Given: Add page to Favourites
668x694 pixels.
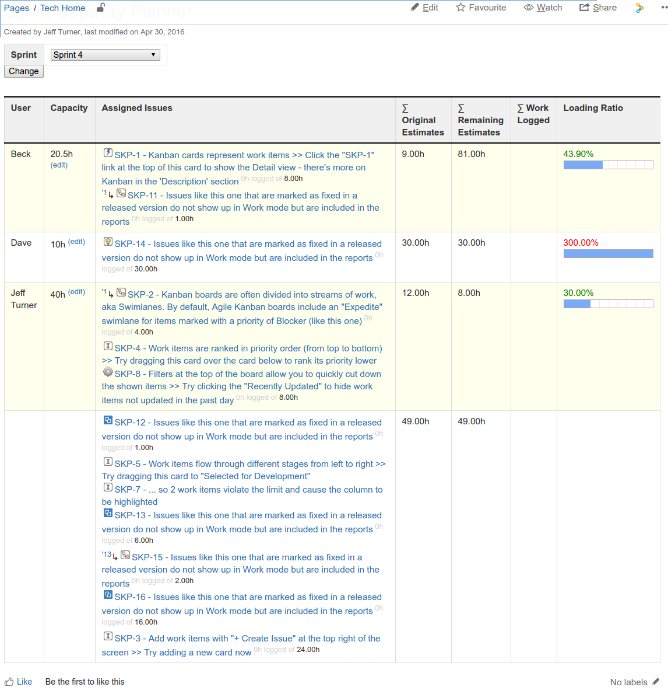Looking at the screenshot, I should point(481,8).
